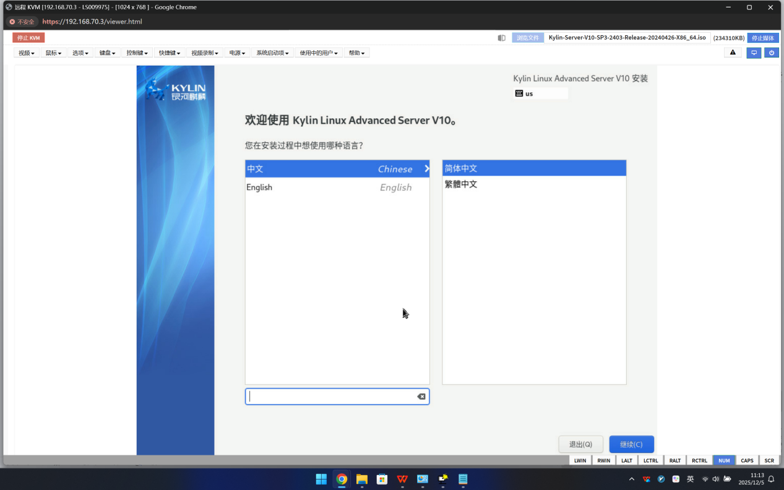Open the Windows Start menu
Image resolution: width=784 pixels, height=490 pixels.
click(321, 479)
